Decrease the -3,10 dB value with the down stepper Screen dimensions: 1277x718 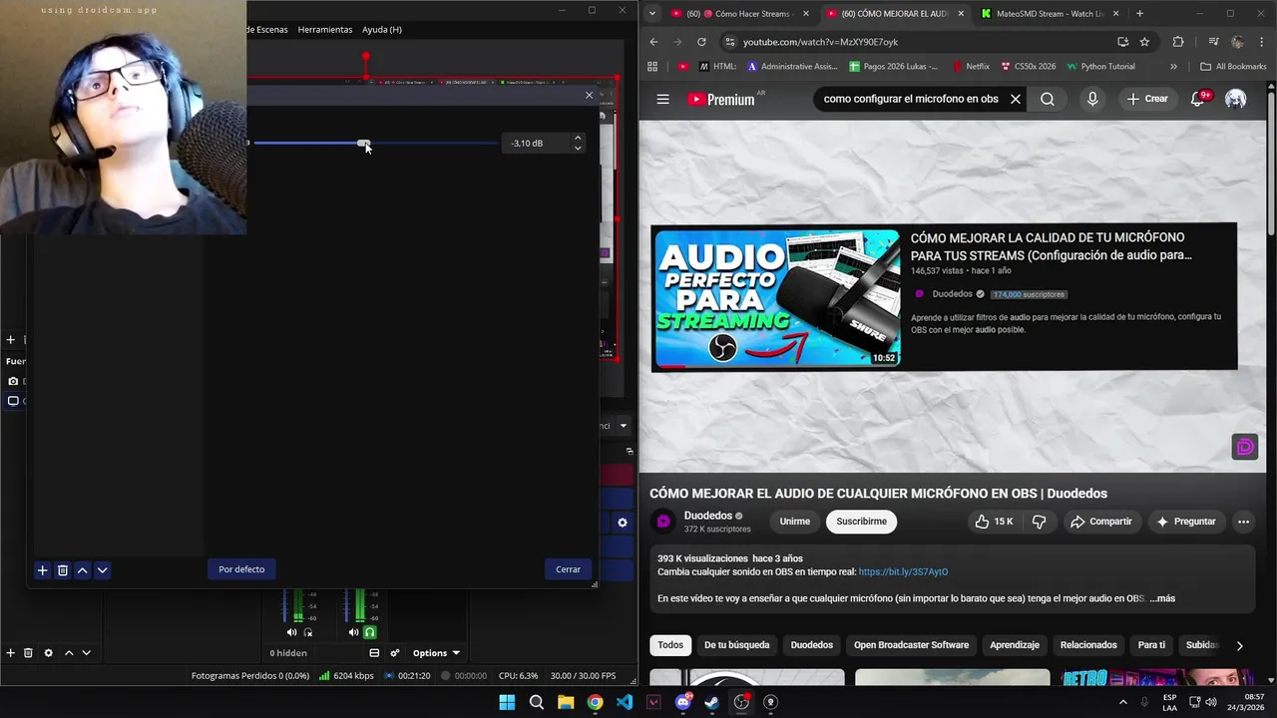coord(578,149)
